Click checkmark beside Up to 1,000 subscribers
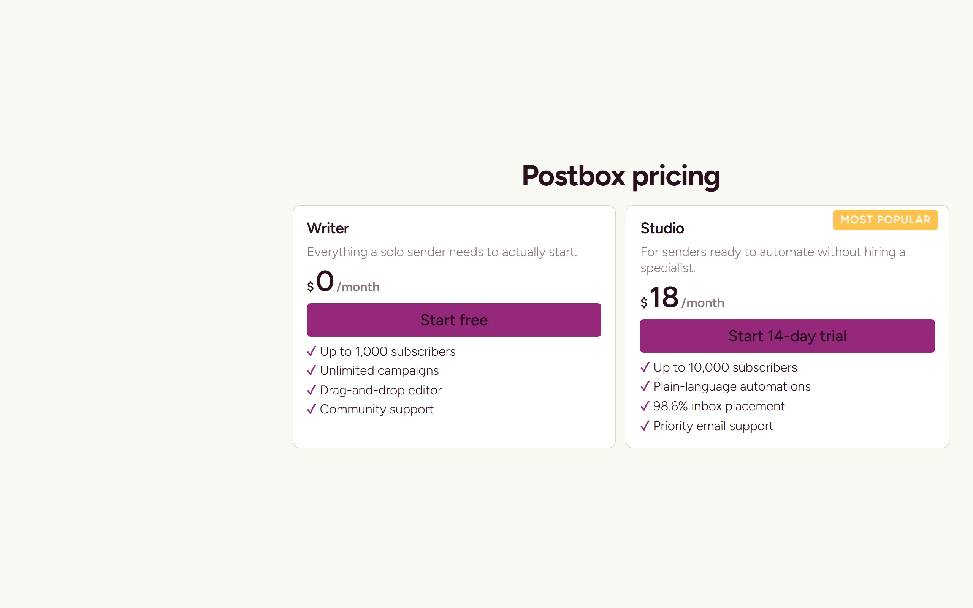The image size is (973, 608). click(x=312, y=351)
